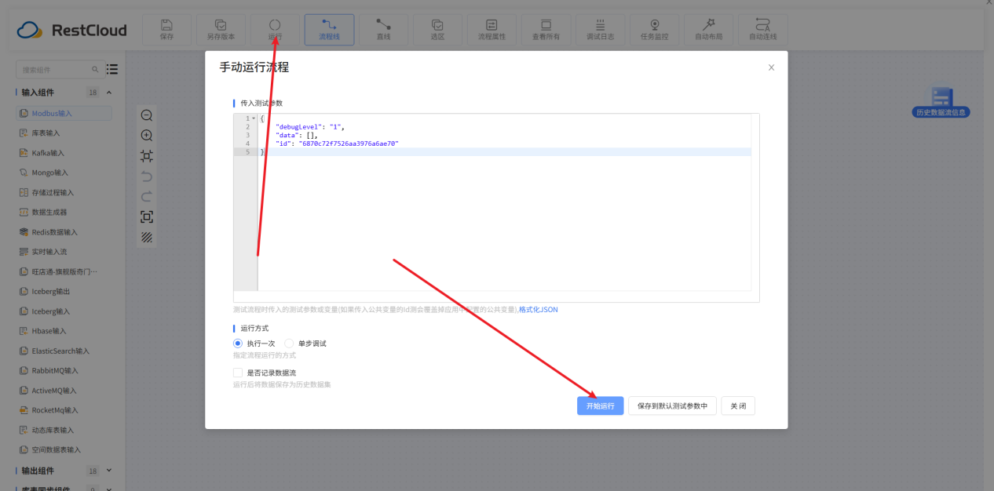The image size is (994, 491).
Task: Activate the 选区 selection area tool
Action: pyautogui.click(x=437, y=30)
